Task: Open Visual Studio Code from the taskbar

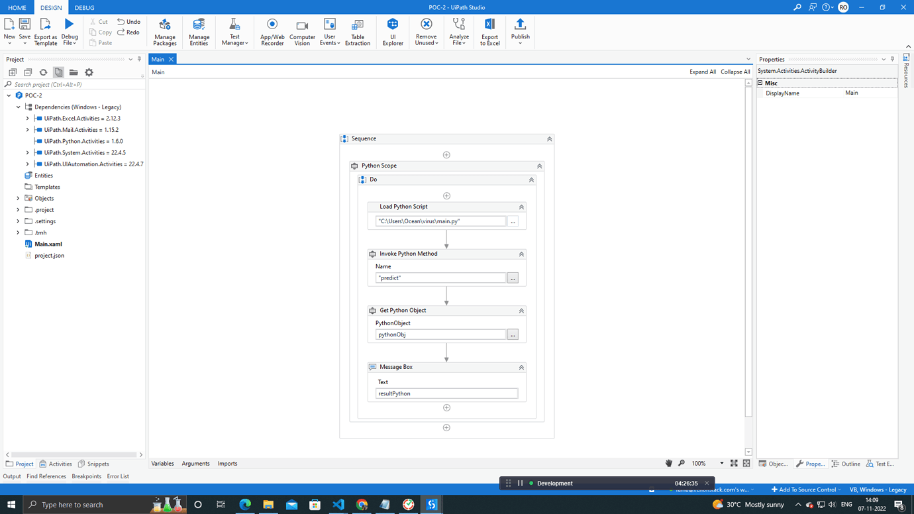Action: (x=338, y=505)
